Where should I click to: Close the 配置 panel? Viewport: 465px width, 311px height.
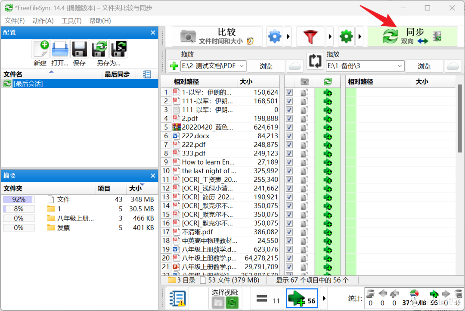click(x=153, y=33)
